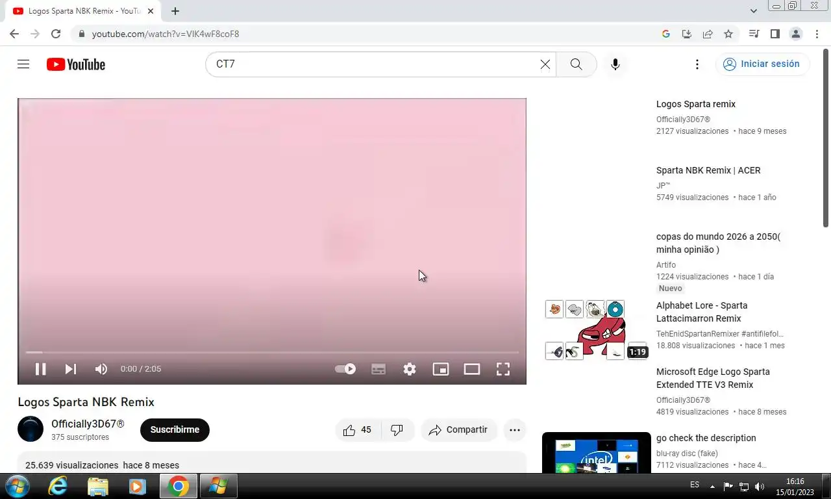This screenshot has width=831, height=499.
Task: Open new tab with plus button
Action: tap(175, 11)
